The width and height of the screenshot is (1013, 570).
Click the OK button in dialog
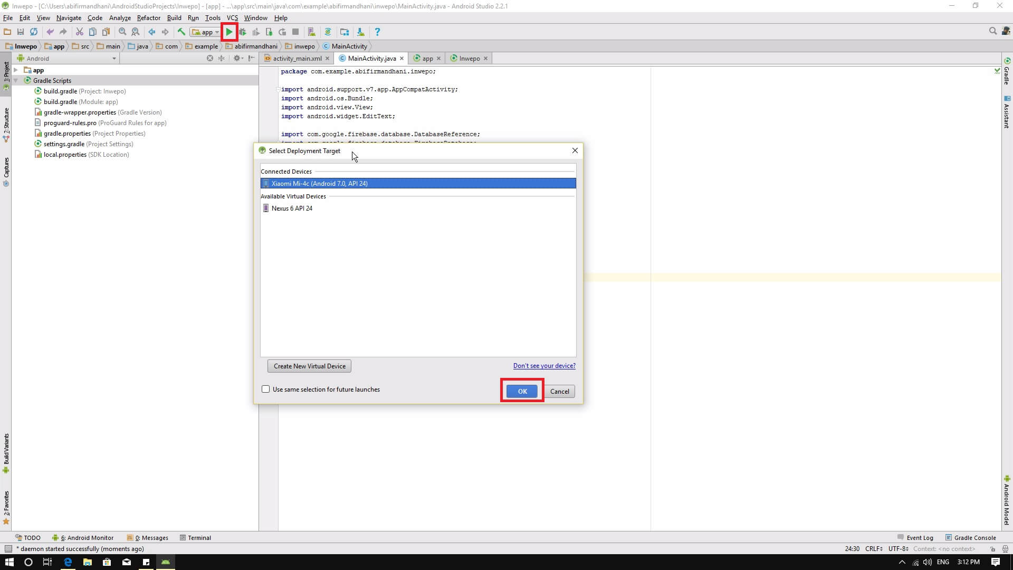[522, 391]
